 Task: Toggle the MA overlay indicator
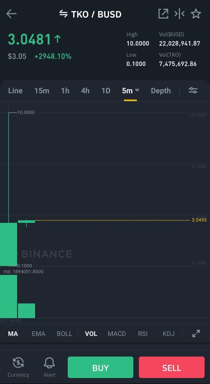[13, 334]
